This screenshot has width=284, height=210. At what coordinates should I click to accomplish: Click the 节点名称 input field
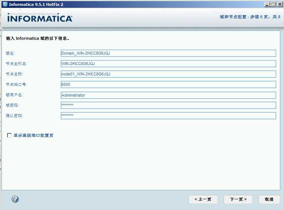(x=168, y=74)
